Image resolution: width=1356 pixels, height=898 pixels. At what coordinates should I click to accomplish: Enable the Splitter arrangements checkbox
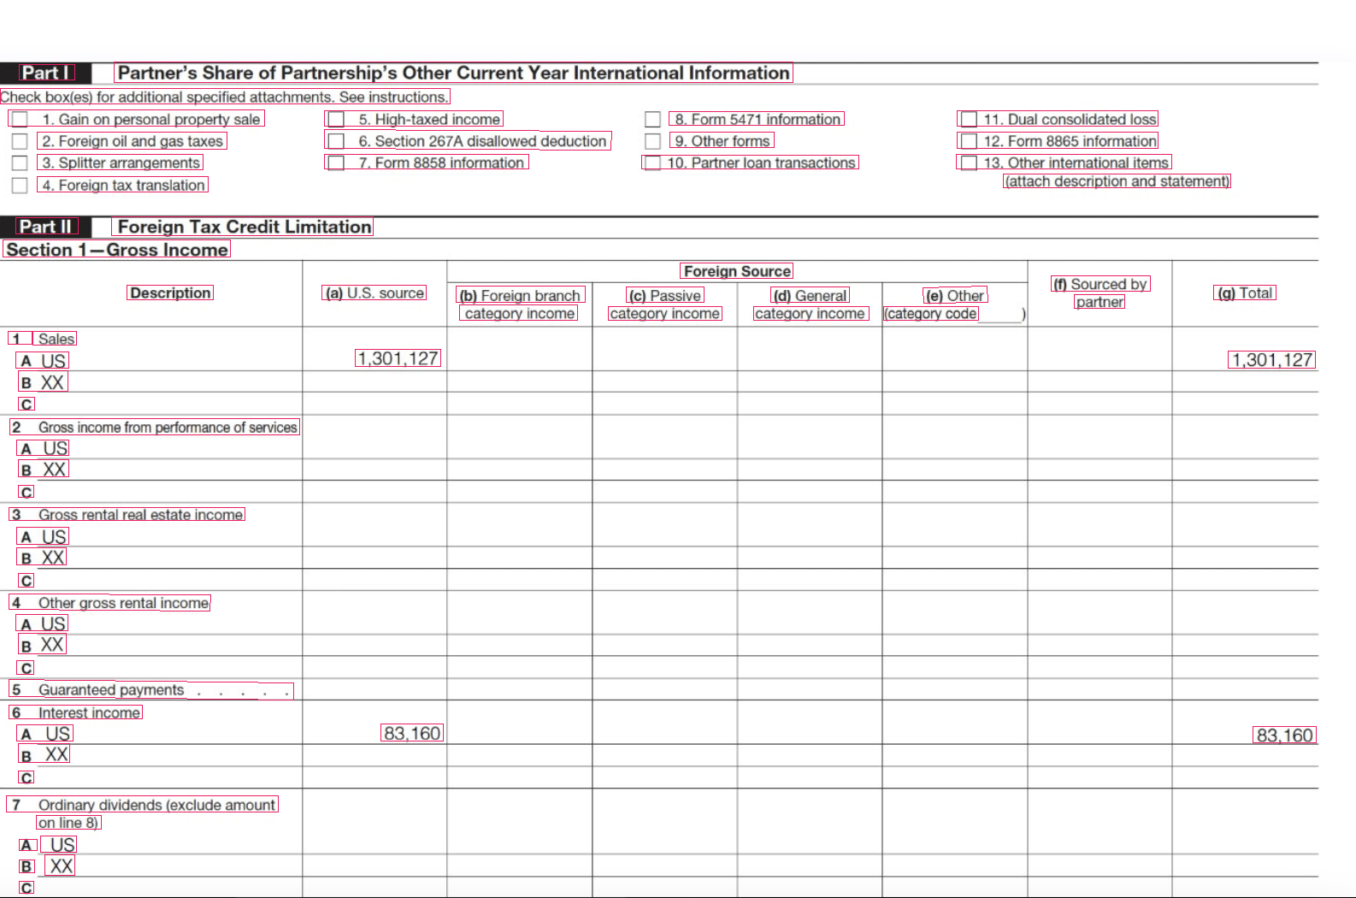19,162
